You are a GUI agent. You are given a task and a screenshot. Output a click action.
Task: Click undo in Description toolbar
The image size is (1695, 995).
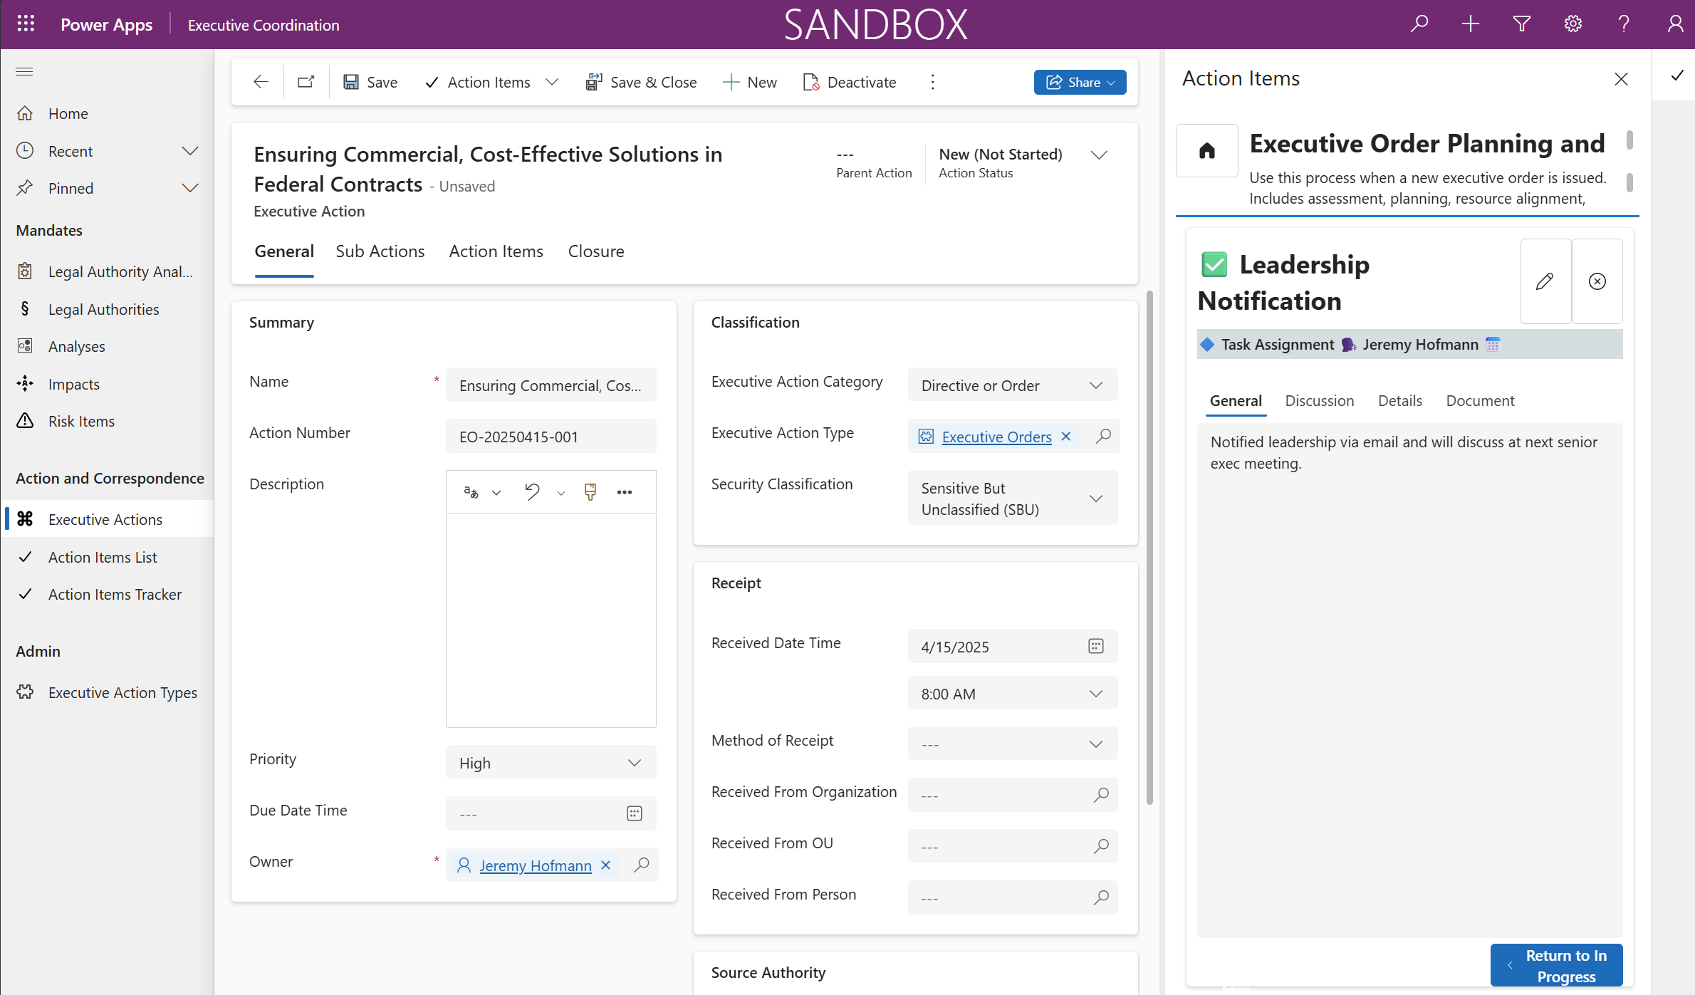click(x=532, y=492)
